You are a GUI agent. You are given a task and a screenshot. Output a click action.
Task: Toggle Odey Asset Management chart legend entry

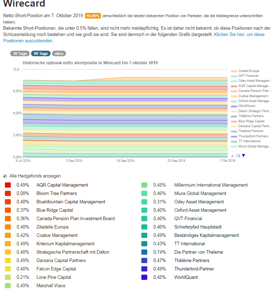(x=252, y=81)
